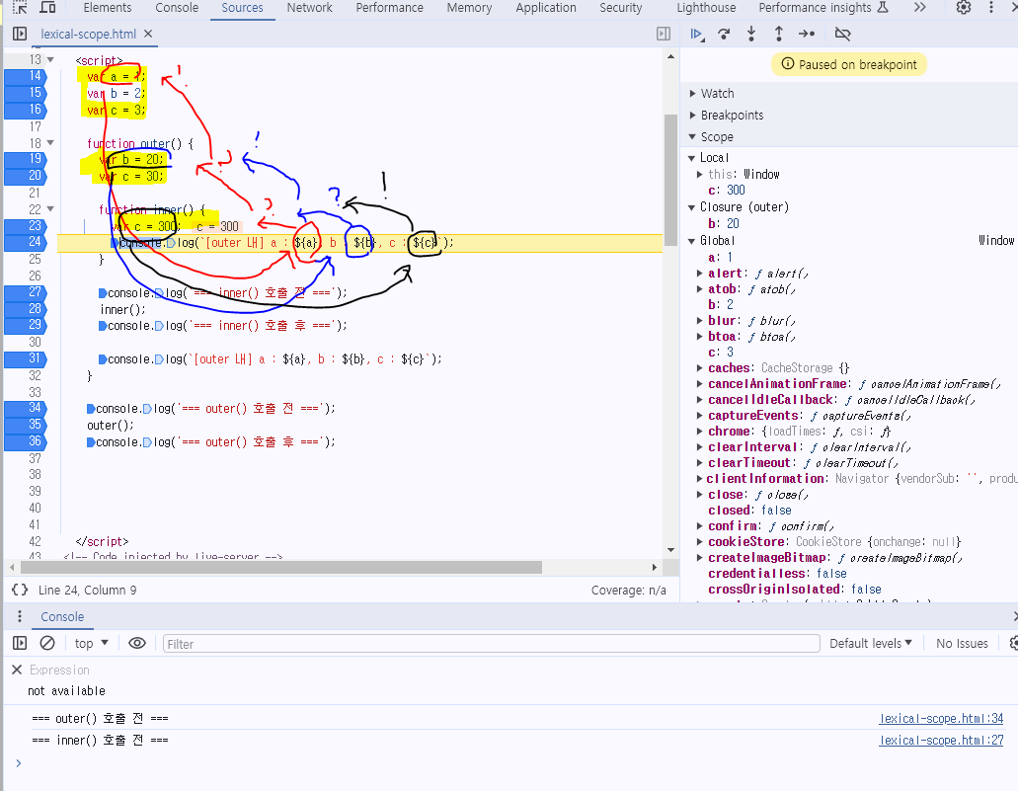Click the code editor vertical scrollbar
Viewport: 1018px width, 791px height.
tap(670, 181)
